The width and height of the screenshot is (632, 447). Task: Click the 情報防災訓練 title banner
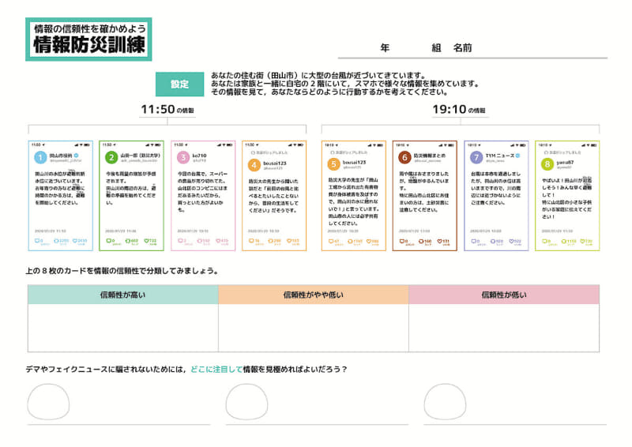(88, 39)
